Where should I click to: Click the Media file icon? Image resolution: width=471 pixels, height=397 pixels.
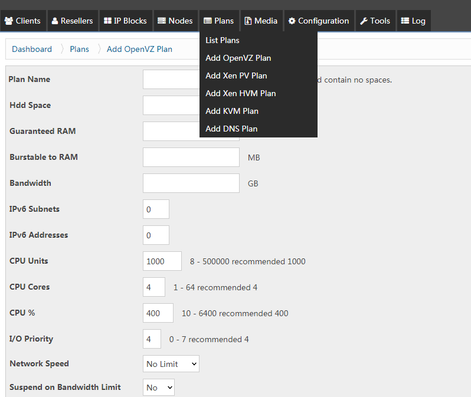pos(248,21)
